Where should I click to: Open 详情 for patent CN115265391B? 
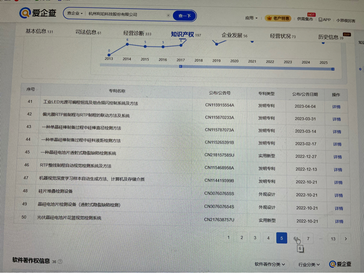tap(337, 144)
